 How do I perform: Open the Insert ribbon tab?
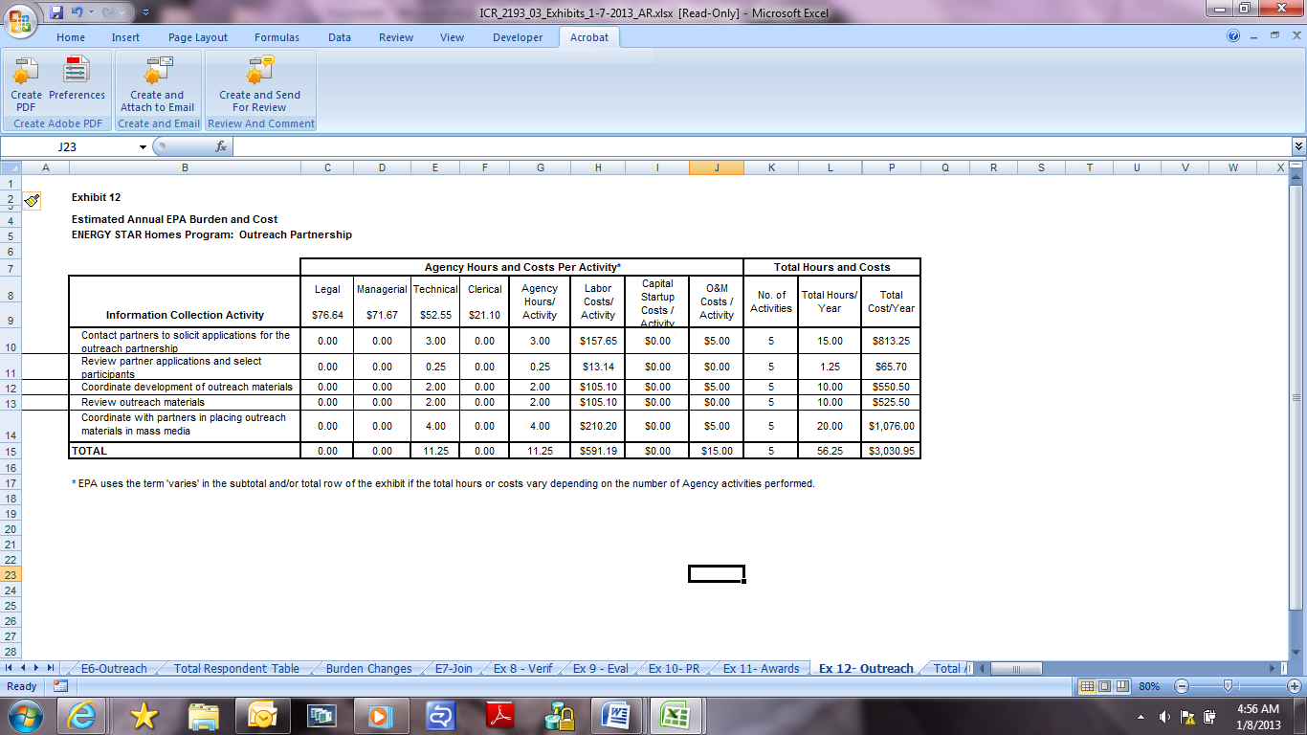coord(125,37)
